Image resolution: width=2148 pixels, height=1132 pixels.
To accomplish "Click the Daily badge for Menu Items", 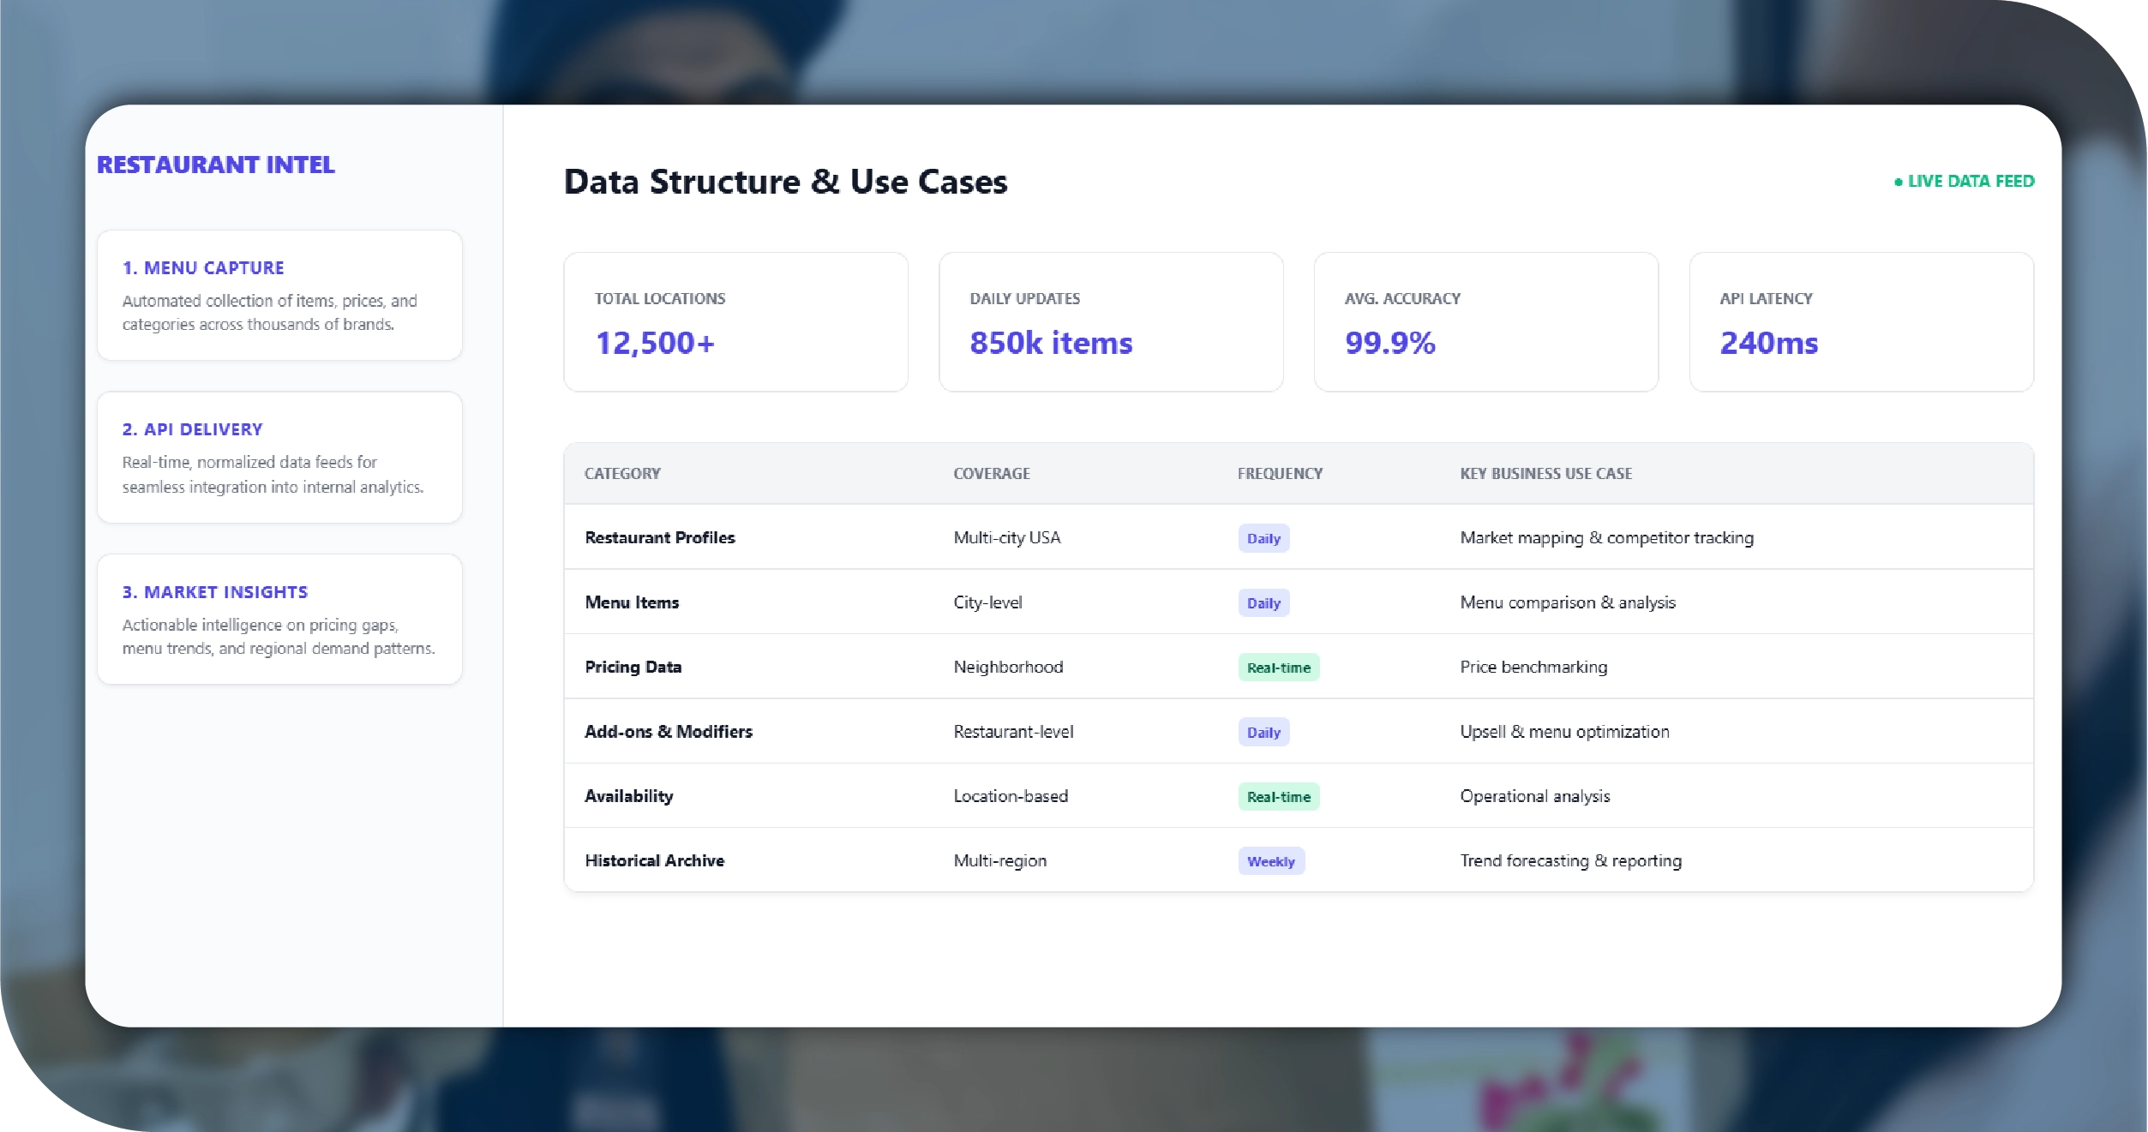I will [1263, 603].
